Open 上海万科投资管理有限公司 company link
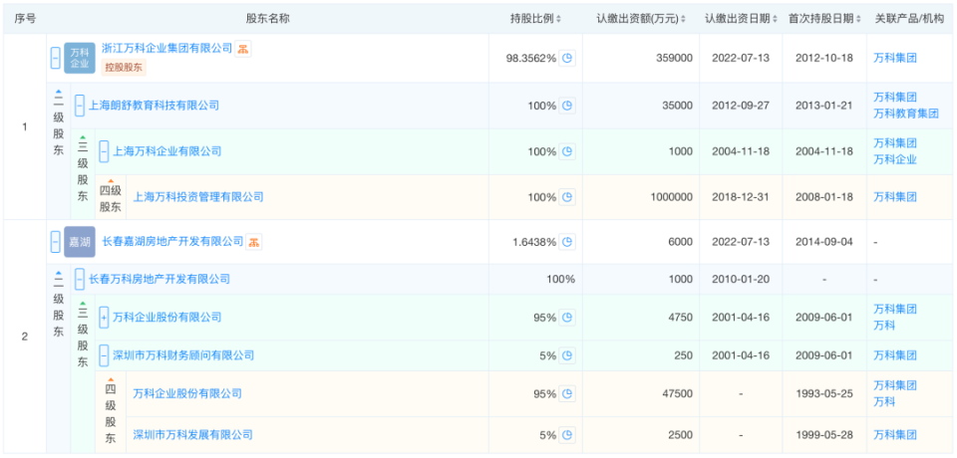This screenshot has height=458, width=957. [198, 197]
